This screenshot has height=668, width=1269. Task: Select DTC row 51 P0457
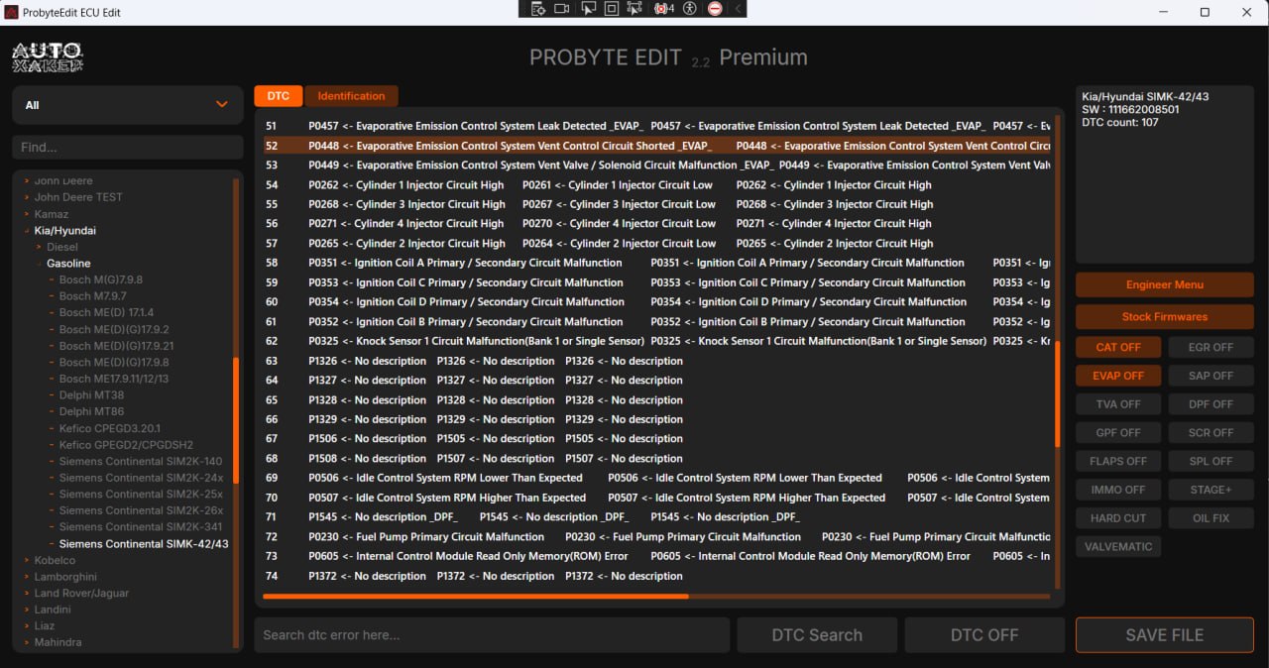(656, 126)
